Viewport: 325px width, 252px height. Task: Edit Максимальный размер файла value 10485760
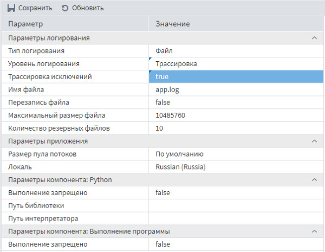click(x=236, y=115)
